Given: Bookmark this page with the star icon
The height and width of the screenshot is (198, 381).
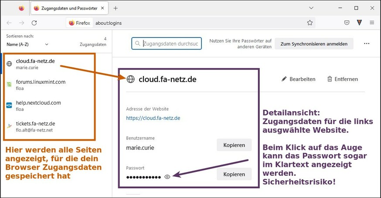Looking at the screenshot, I should point(310,23).
